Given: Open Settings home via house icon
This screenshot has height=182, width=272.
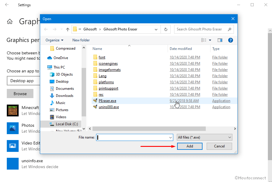Looking at the screenshot, I should point(10,22).
